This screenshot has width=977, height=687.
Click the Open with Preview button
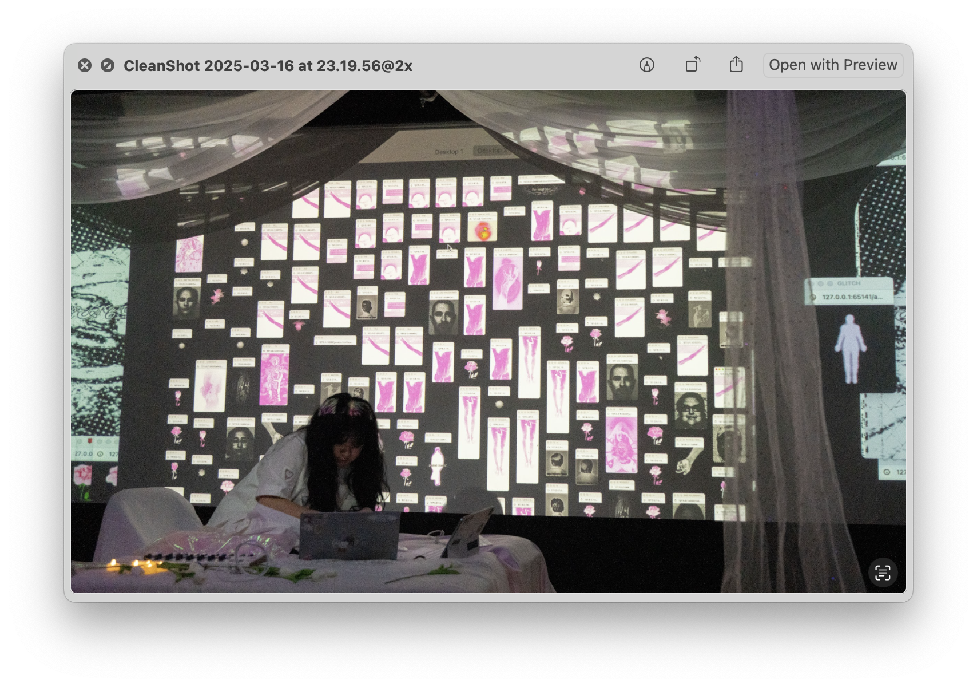[833, 65]
